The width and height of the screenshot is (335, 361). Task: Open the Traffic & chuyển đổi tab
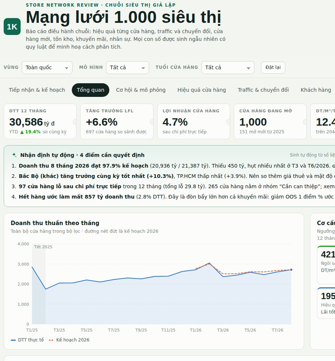(x=263, y=90)
